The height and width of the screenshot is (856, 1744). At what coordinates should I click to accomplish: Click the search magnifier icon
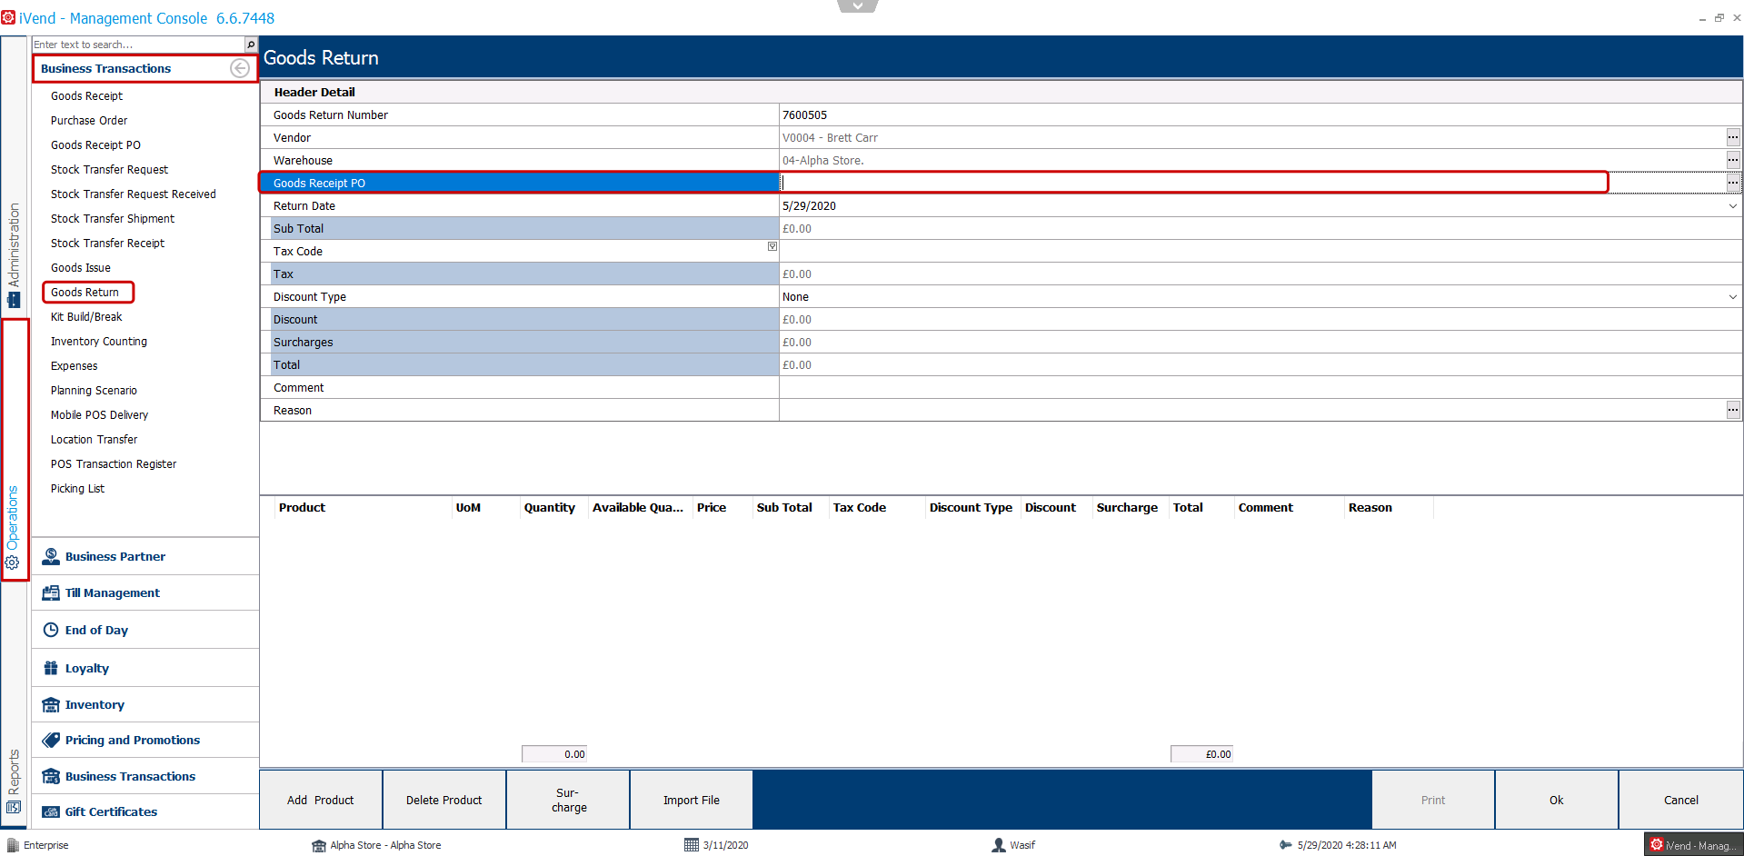click(251, 45)
